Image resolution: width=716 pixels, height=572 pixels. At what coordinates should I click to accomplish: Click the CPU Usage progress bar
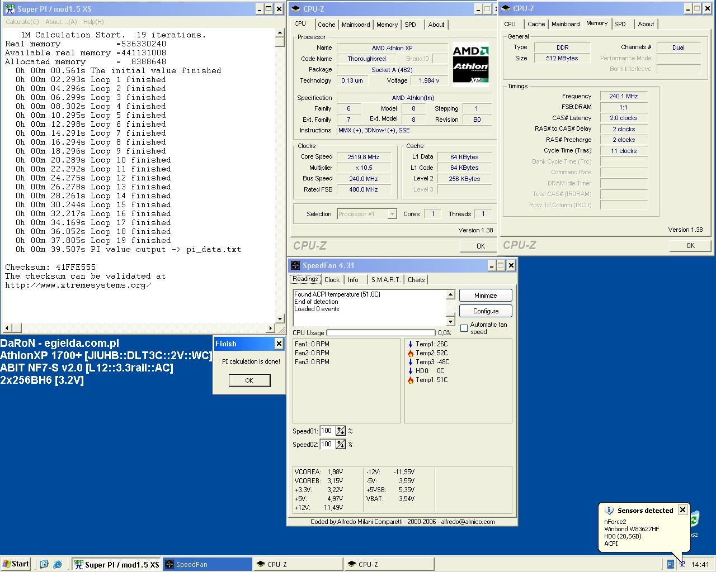pos(380,332)
